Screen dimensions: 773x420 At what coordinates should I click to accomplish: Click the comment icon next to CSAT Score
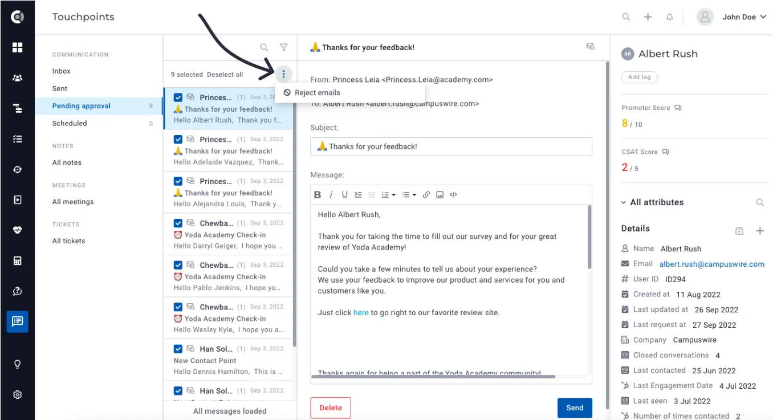[x=665, y=152]
